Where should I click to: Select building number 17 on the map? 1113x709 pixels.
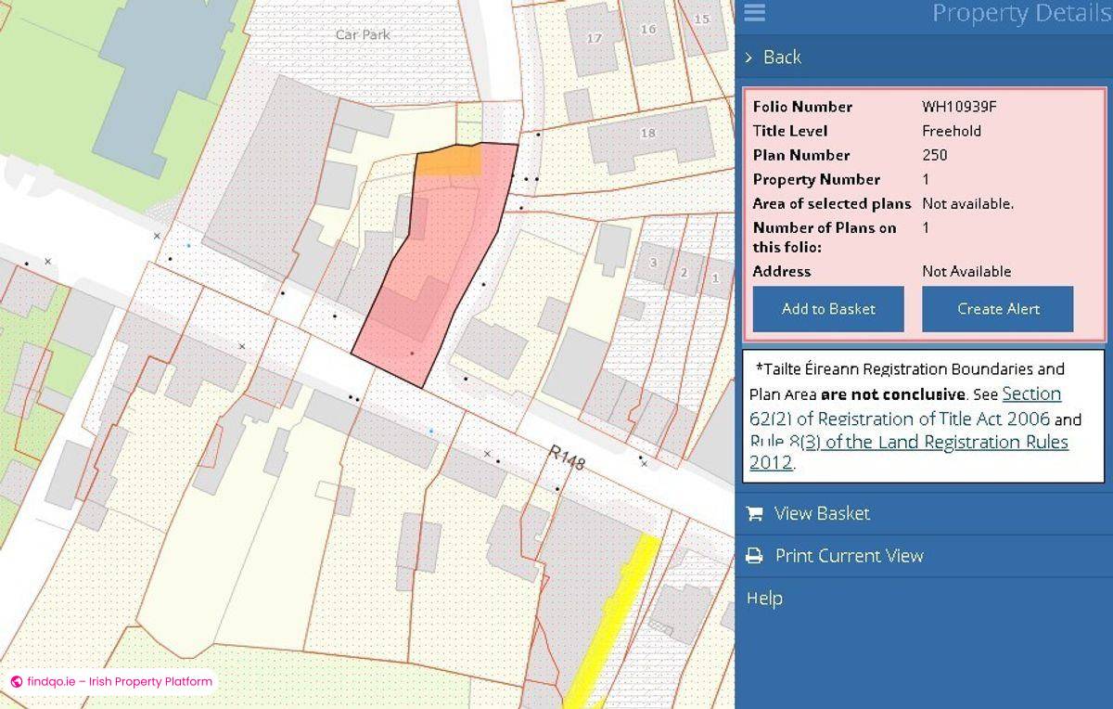click(594, 39)
